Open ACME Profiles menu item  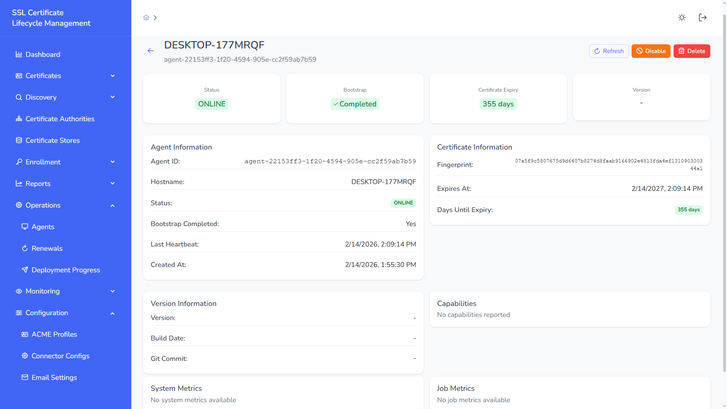point(54,334)
